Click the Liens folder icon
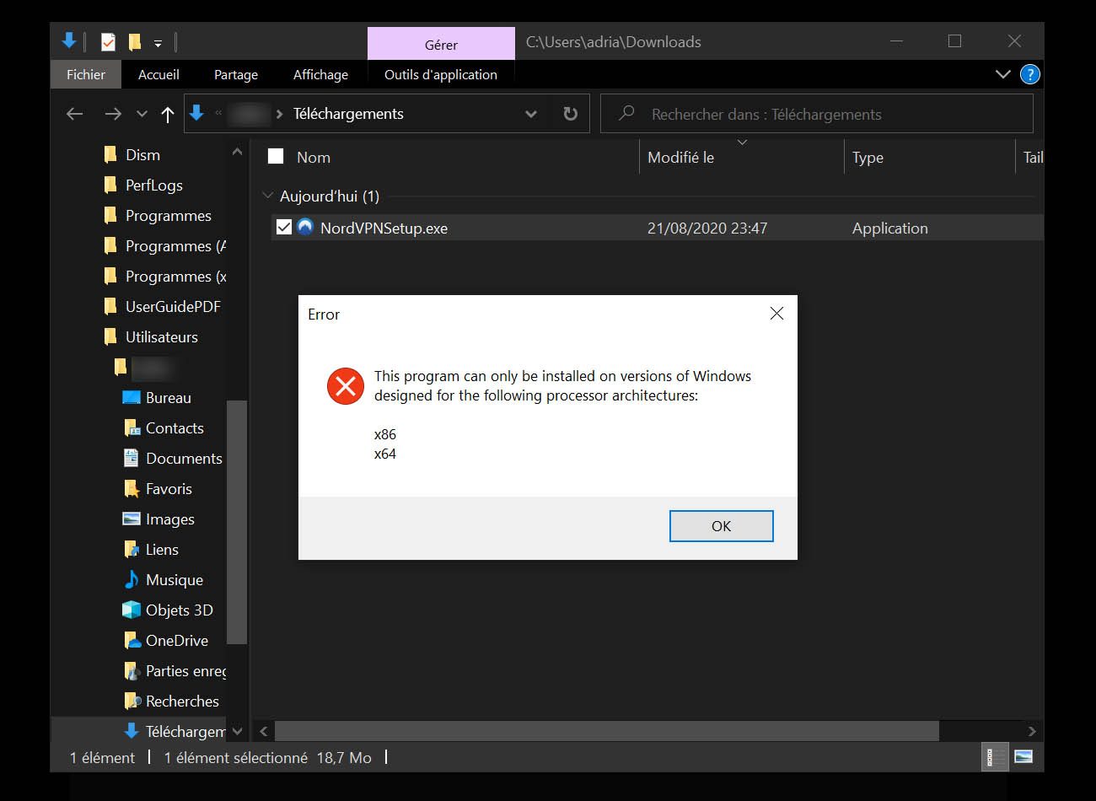The height and width of the screenshot is (801, 1096). pos(132,549)
